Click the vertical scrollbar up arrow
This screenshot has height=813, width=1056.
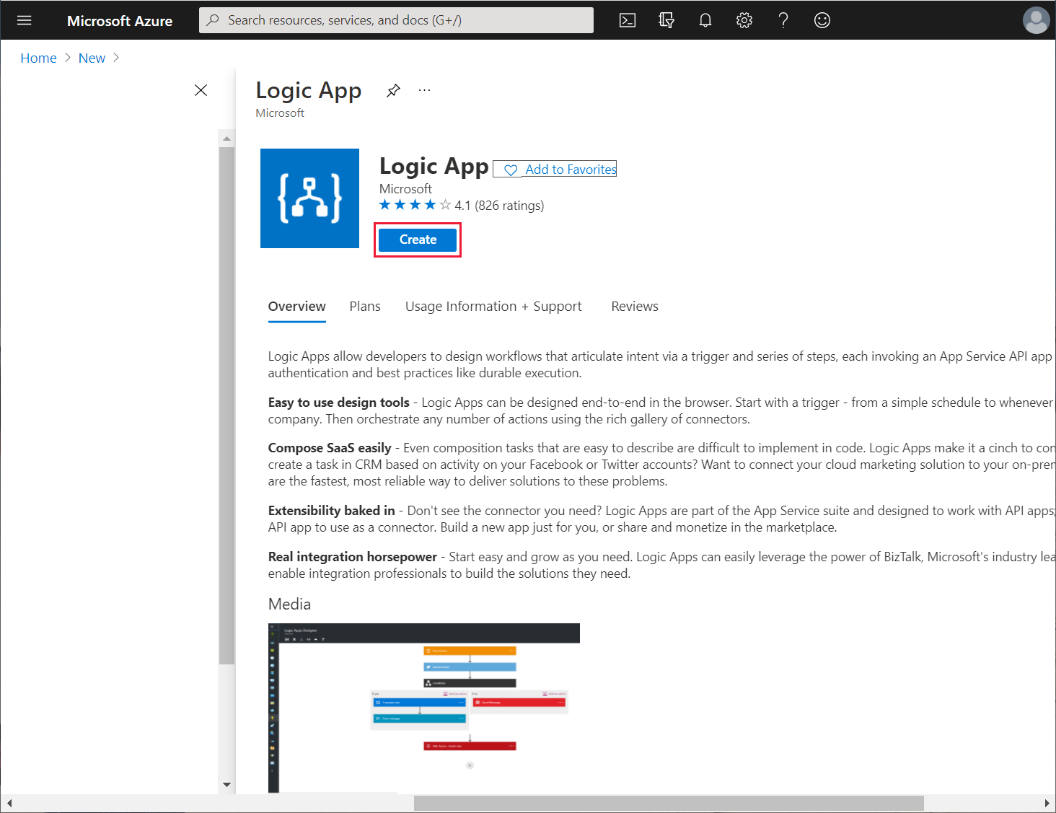226,138
